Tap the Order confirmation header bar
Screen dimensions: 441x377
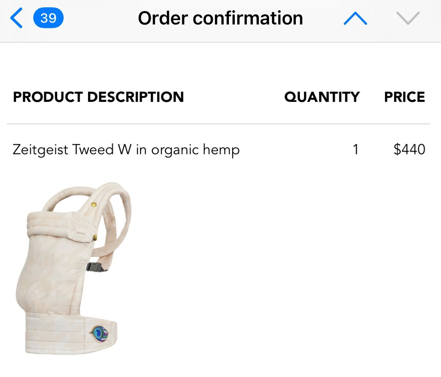(x=220, y=18)
